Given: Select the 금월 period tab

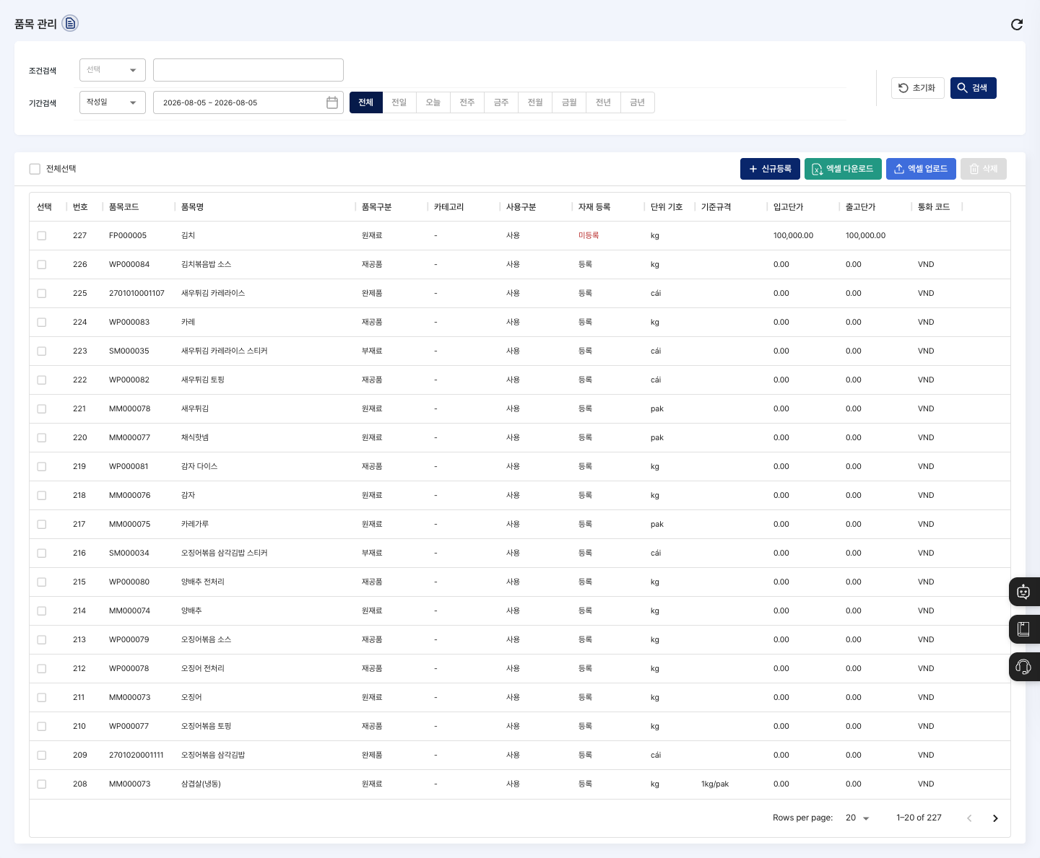Looking at the screenshot, I should point(569,102).
